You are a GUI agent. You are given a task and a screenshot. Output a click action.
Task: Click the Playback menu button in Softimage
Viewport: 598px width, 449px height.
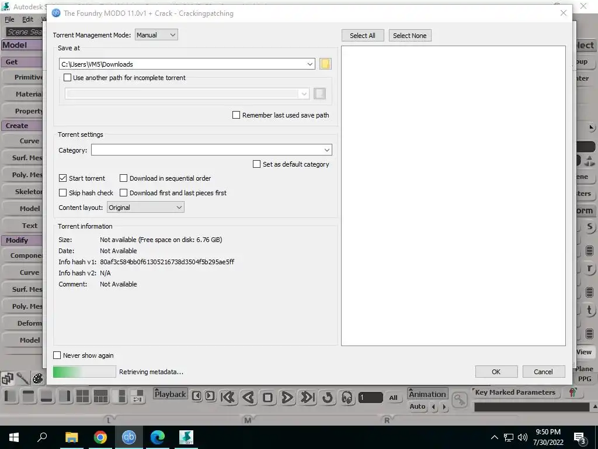tap(170, 394)
